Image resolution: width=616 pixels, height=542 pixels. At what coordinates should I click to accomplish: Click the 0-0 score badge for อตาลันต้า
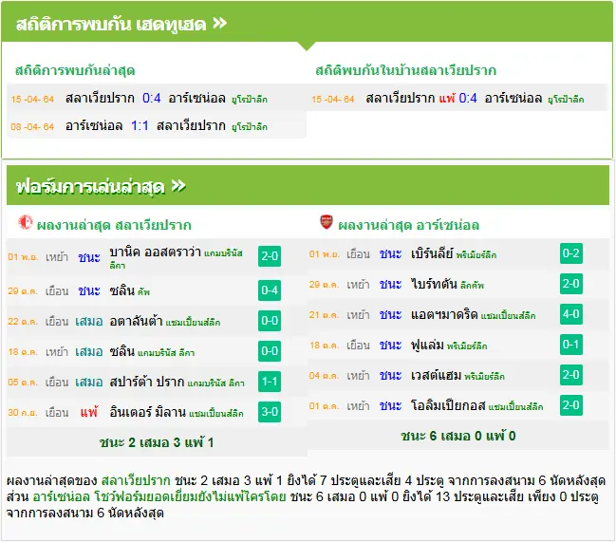[x=270, y=321]
